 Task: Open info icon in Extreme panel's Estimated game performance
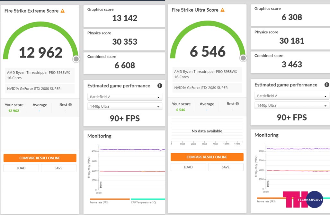pyautogui.click(x=160, y=85)
